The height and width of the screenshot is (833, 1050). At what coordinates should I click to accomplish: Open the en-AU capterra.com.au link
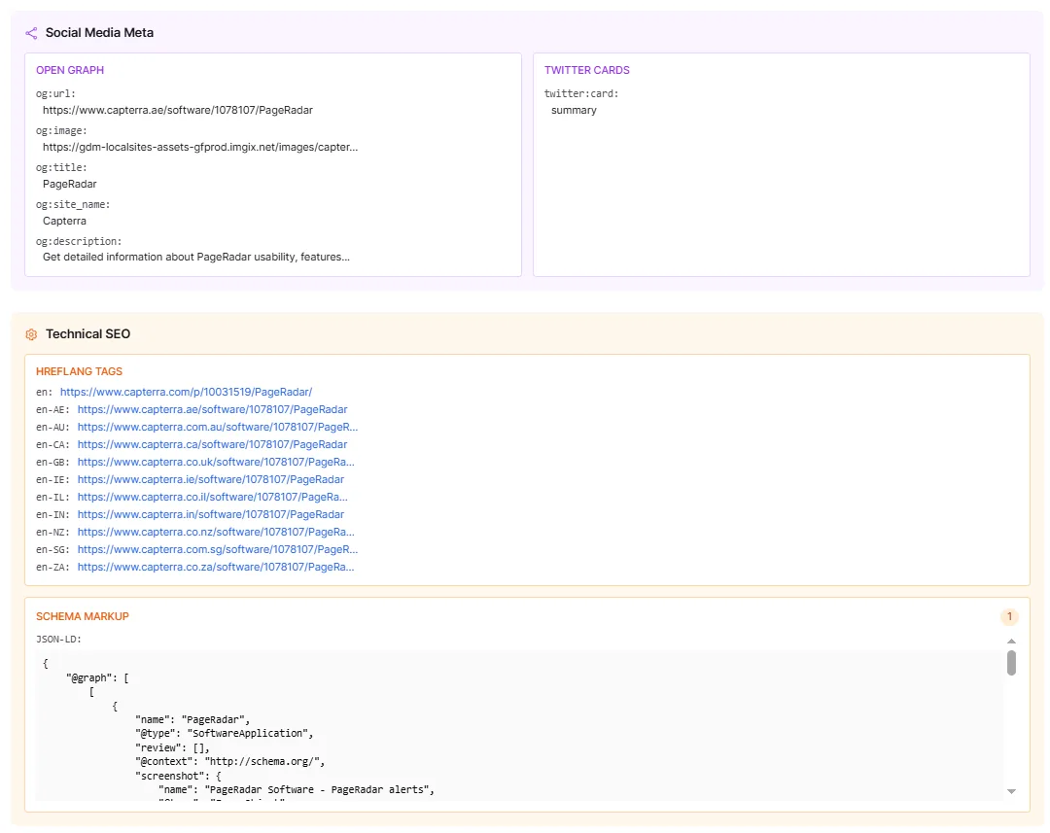point(218,427)
